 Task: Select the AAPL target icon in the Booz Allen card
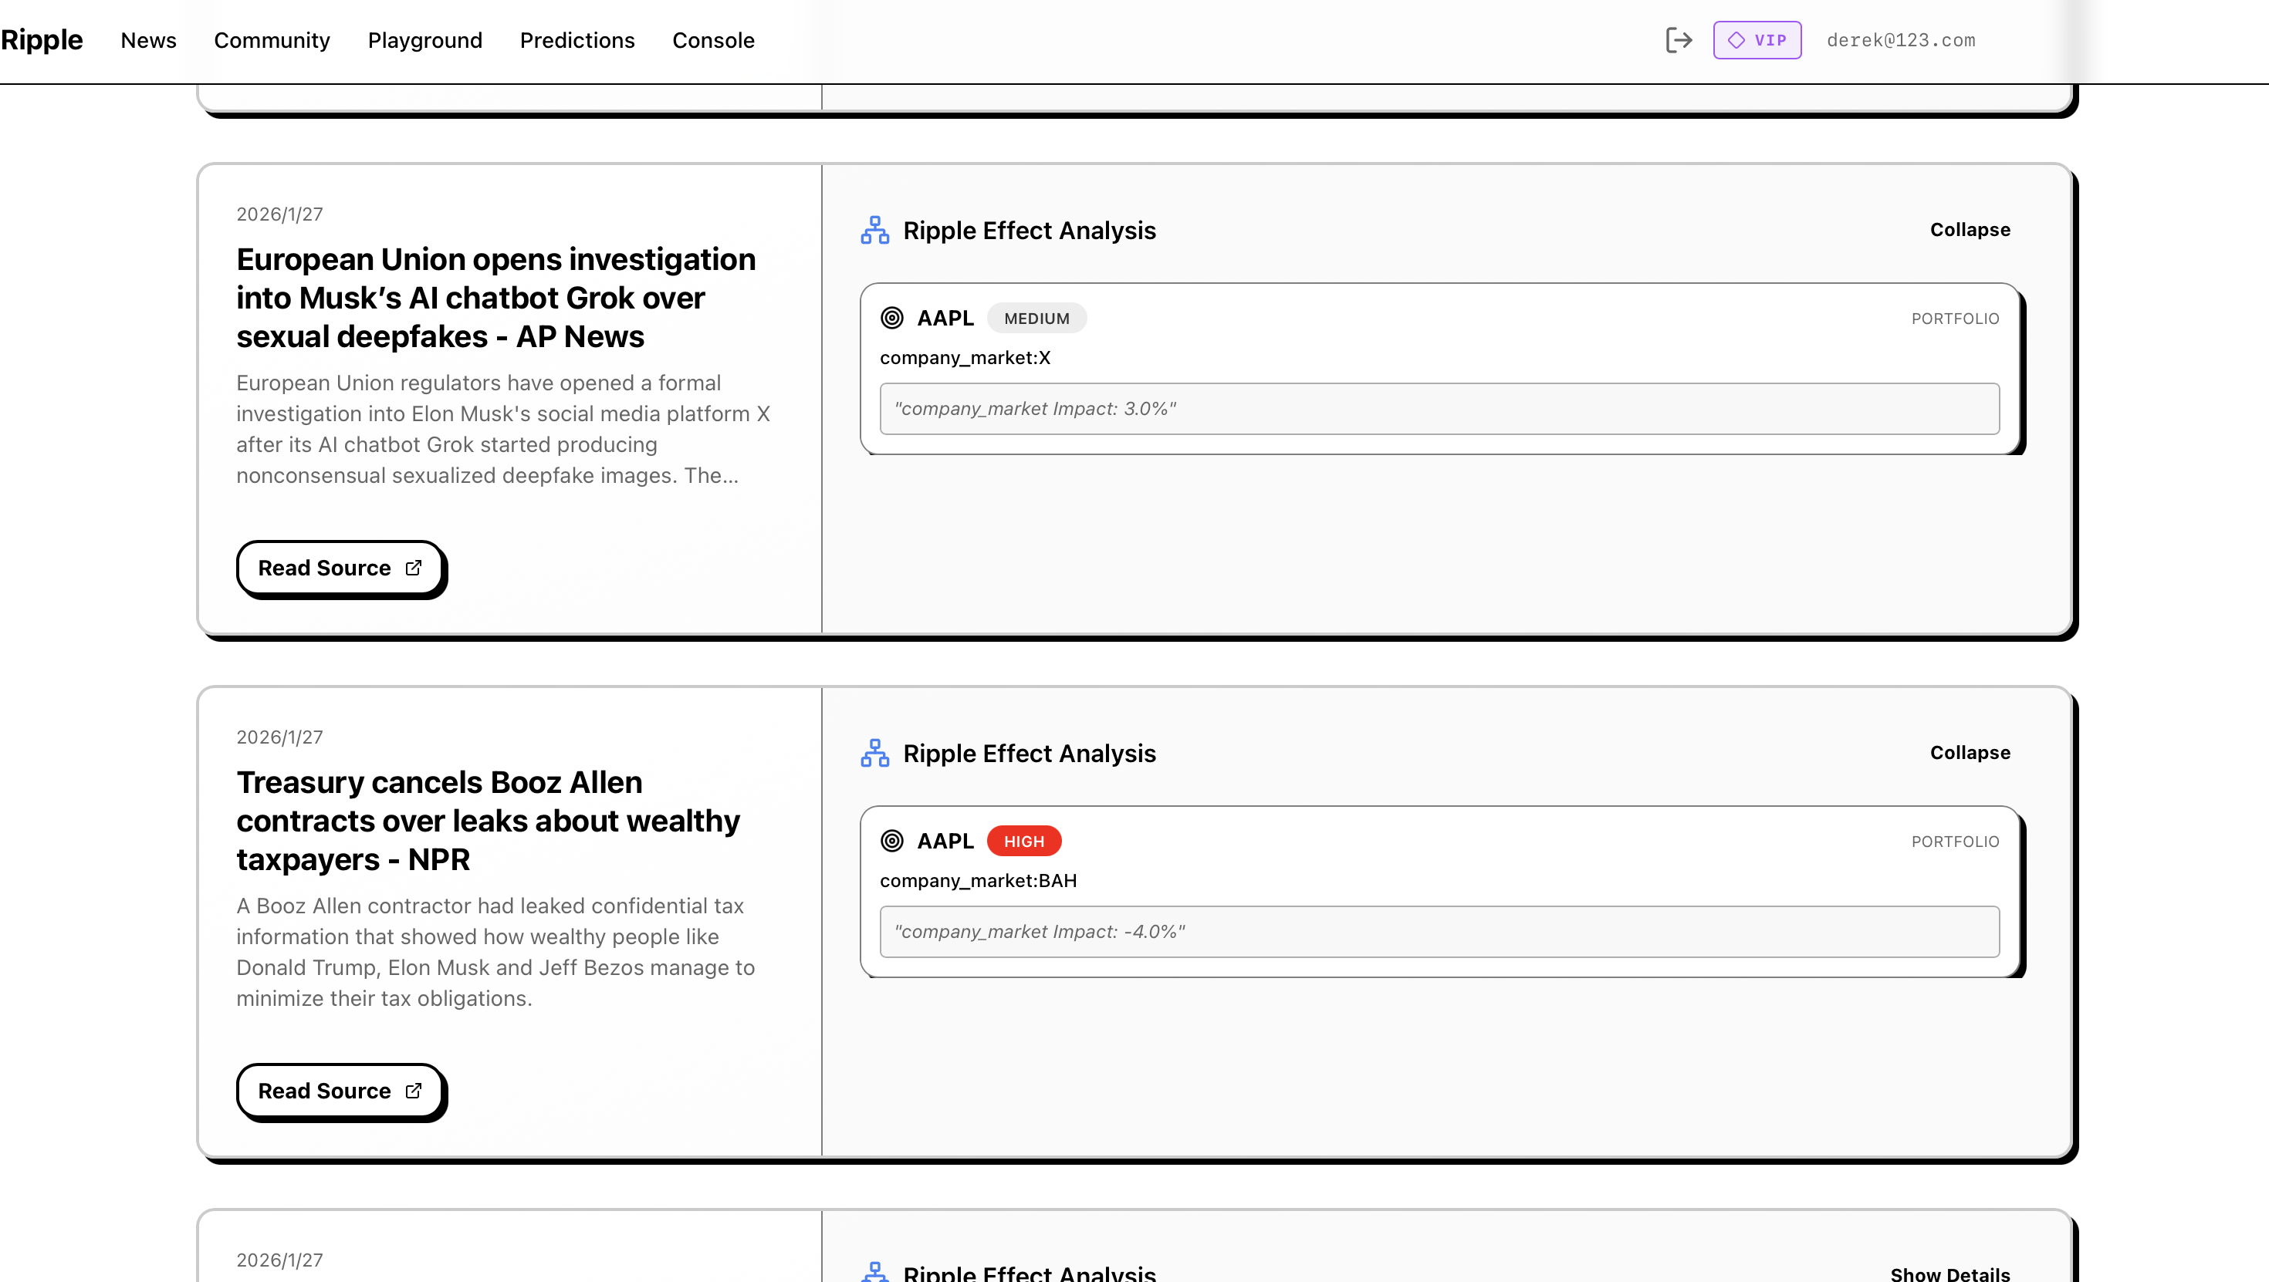tap(891, 841)
